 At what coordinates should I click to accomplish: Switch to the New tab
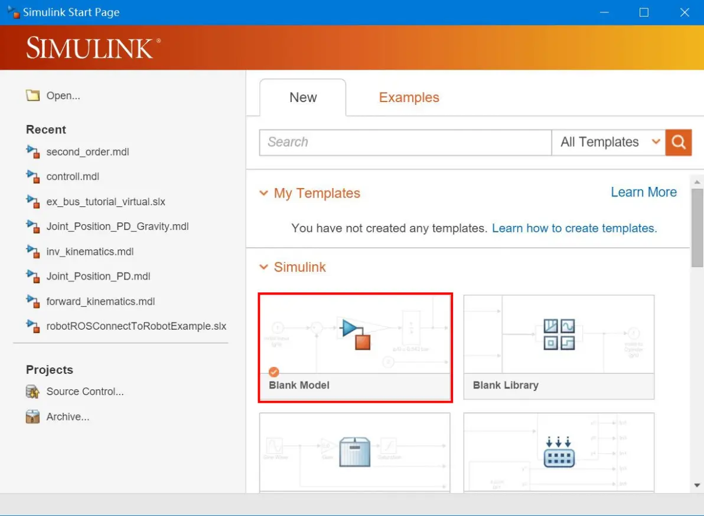point(303,97)
